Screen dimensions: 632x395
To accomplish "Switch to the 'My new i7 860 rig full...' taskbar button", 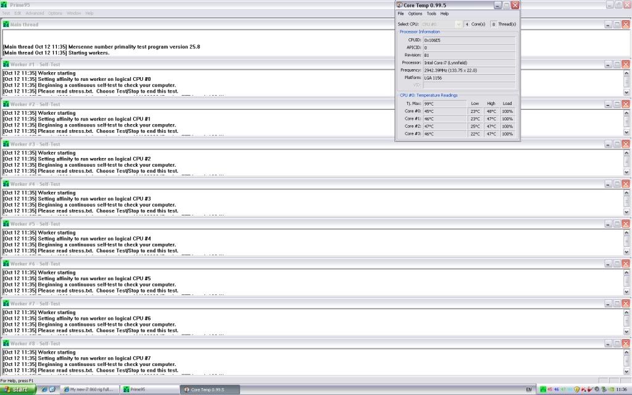I will [x=91, y=389].
